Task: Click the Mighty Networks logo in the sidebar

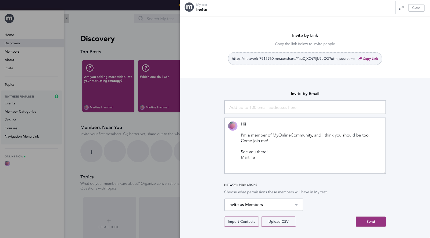Action: click(9, 18)
